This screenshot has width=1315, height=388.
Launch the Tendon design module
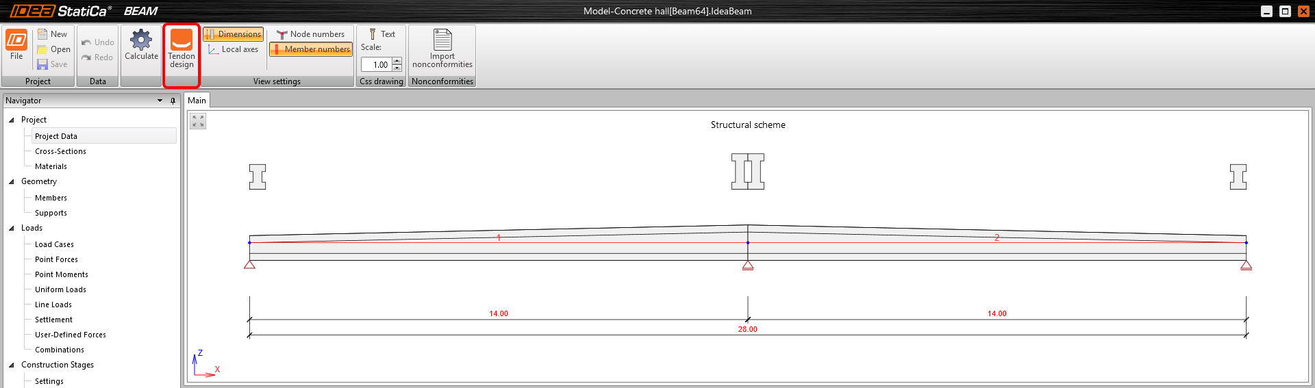[x=181, y=49]
